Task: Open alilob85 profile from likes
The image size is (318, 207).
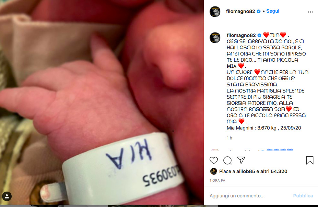Action: click(x=245, y=171)
